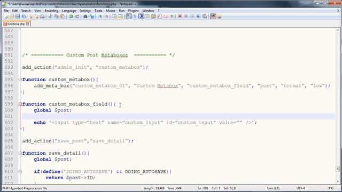This screenshot has width=342, height=192.
Task: Undo last edit with green arrow icon
Action: coord(71,17)
